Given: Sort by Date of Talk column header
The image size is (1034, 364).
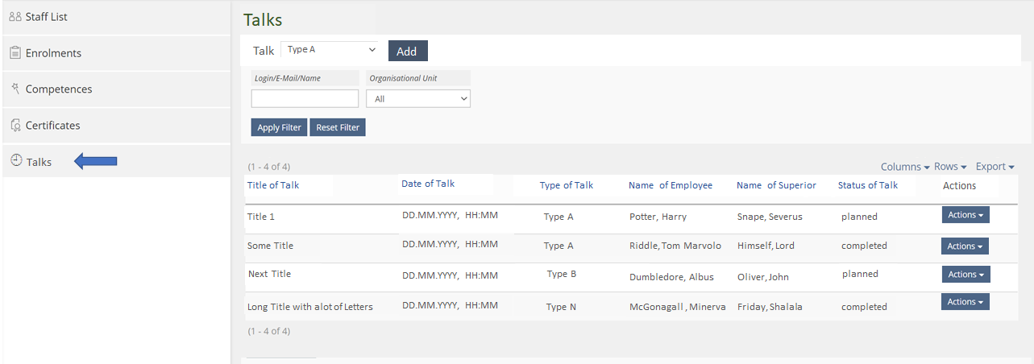Looking at the screenshot, I should [x=428, y=184].
